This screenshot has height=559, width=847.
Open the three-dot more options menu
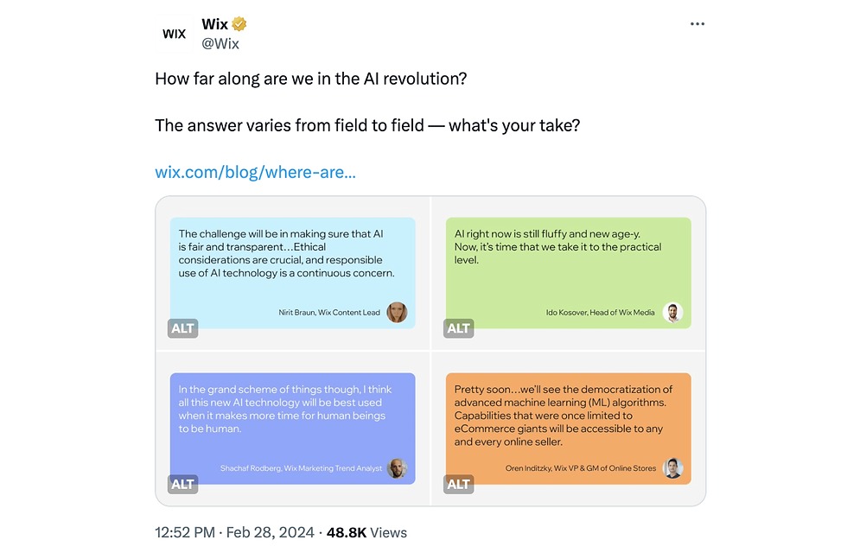tap(697, 24)
